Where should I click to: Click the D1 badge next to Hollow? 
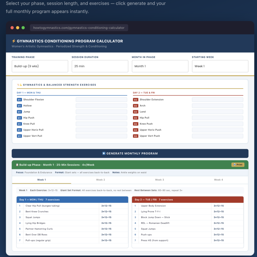tap(19, 106)
